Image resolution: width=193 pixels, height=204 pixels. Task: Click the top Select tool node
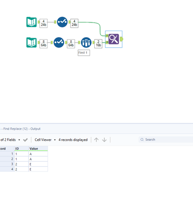[62, 22]
